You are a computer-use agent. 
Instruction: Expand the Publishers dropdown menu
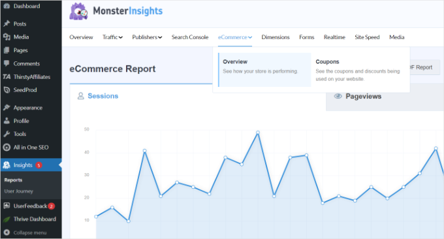(x=147, y=37)
